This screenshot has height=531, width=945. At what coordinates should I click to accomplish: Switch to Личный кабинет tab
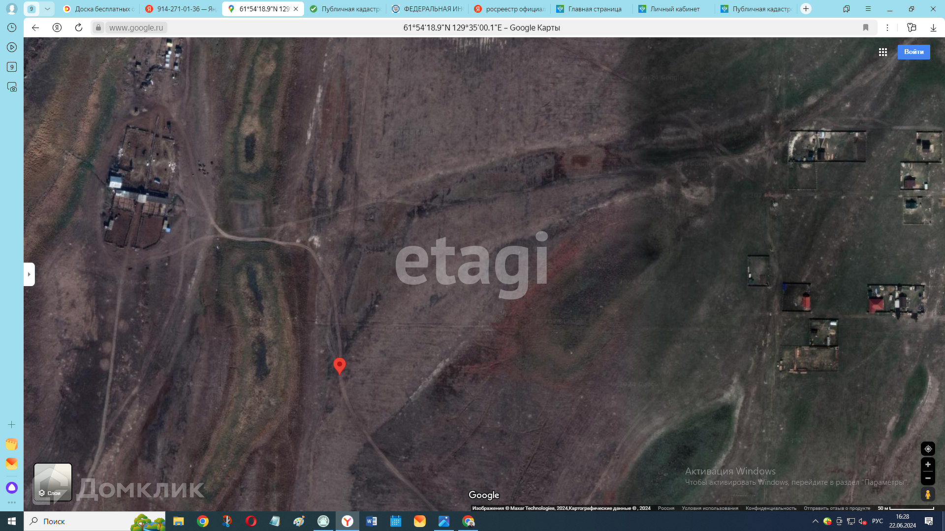(674, 9)
